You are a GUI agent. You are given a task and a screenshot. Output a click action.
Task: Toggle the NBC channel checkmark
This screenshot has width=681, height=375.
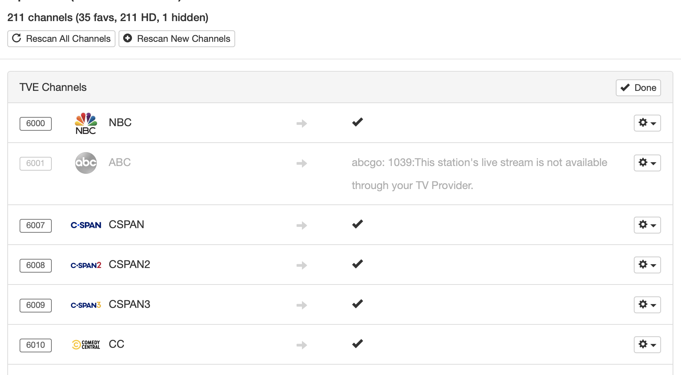[x=358, y=122]
